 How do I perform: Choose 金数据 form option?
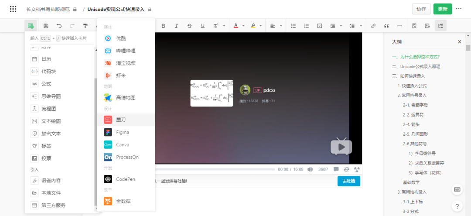[x=126, y=201]
